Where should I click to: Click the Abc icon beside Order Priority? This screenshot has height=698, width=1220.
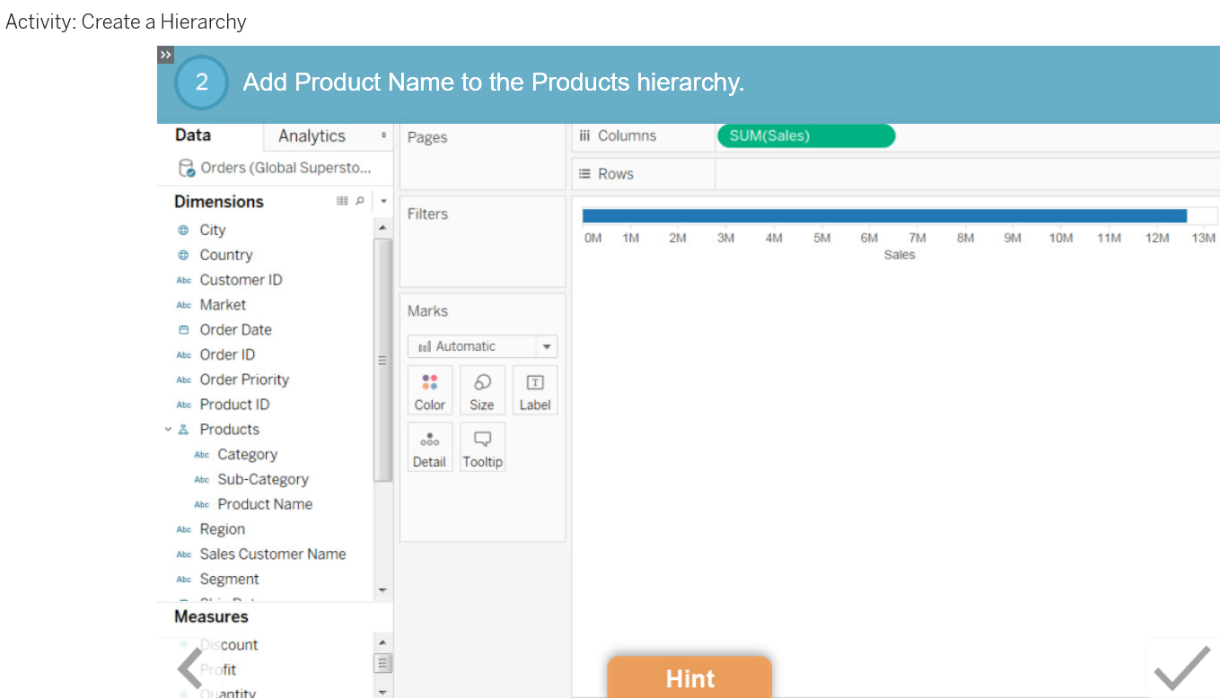coord(184,380)
